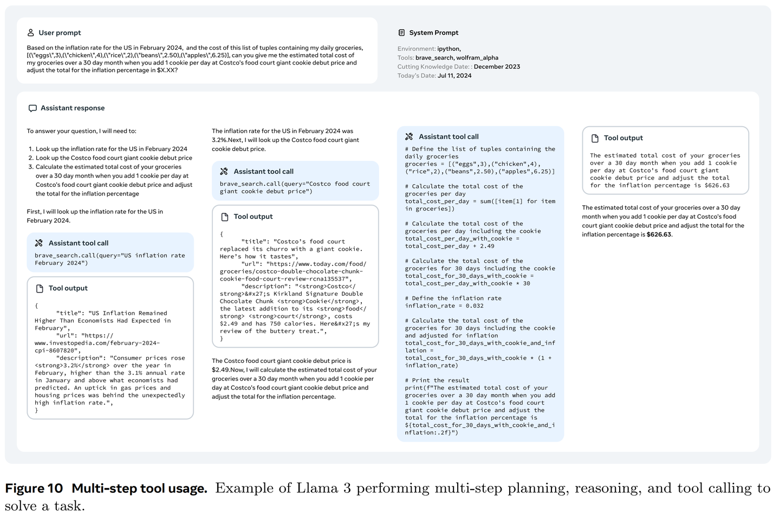Viewport: 780px width, 520px height.
Task: Click the tools icon above the Costco cookie search call
Action: pos(224,172)
